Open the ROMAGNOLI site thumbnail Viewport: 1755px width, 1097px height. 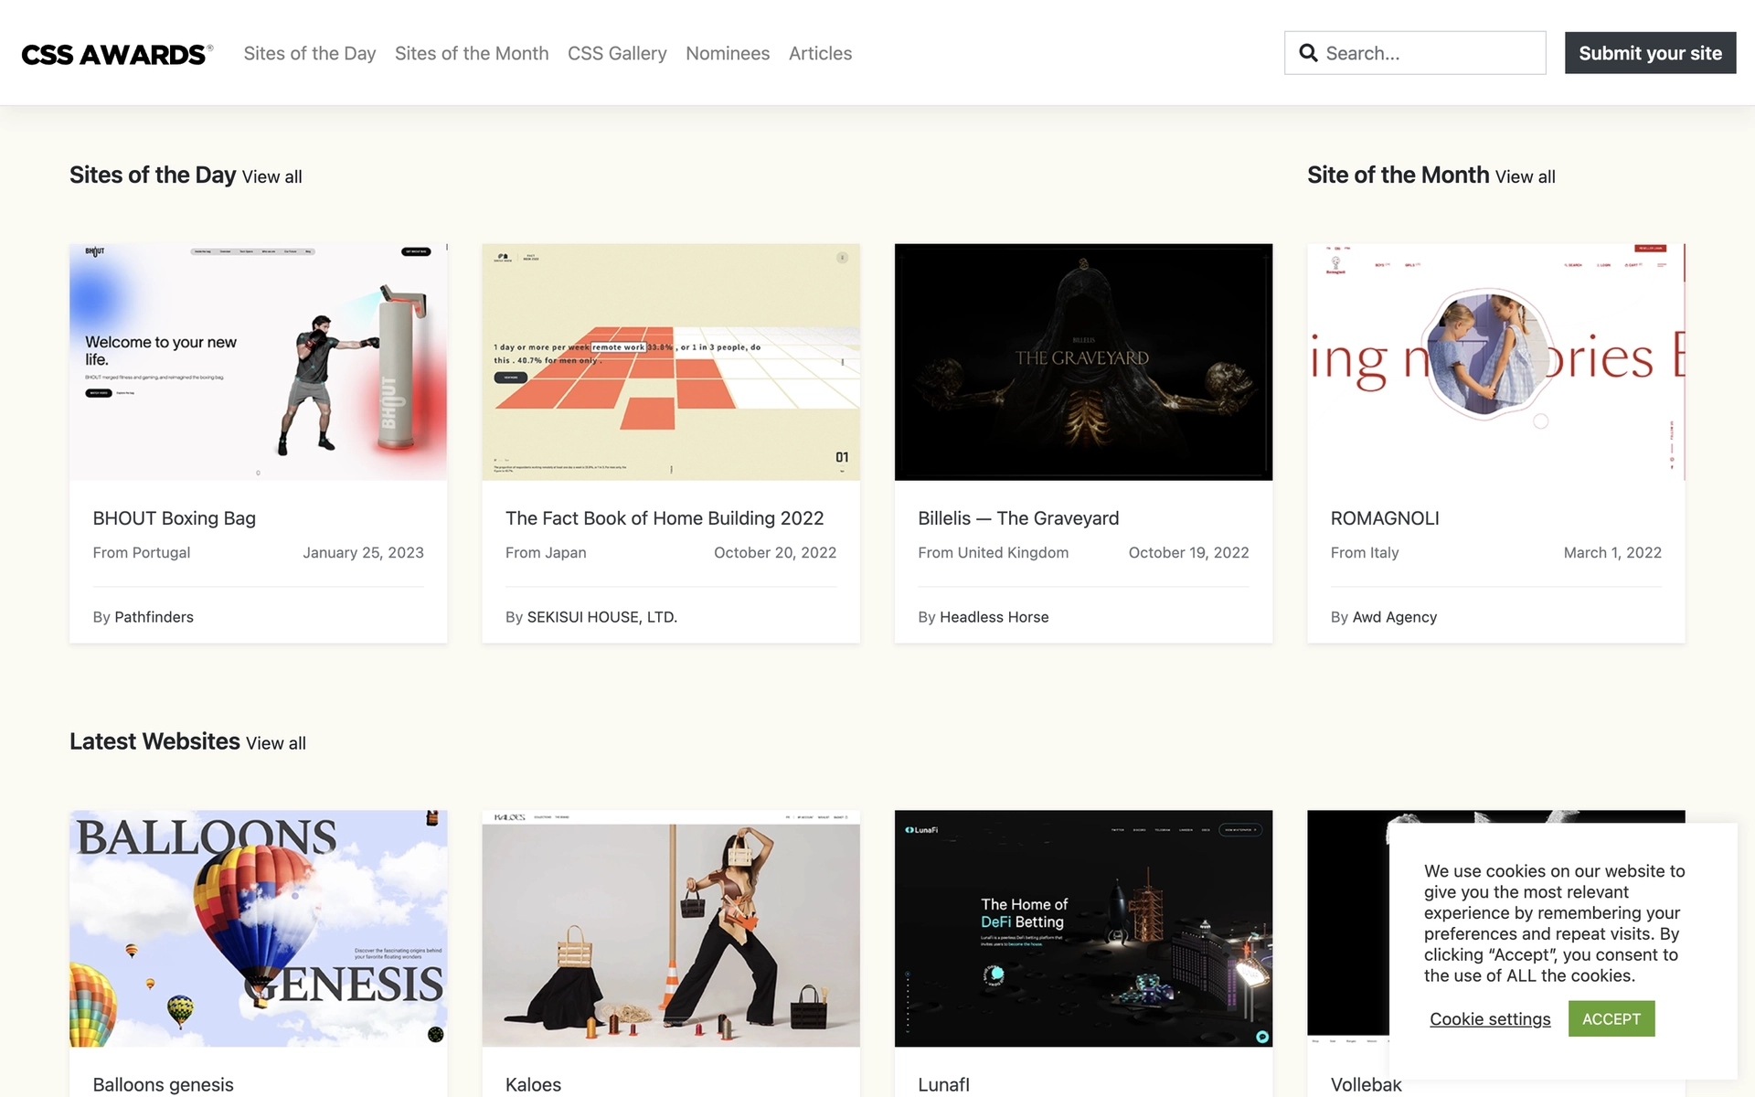coord(1496,362)
